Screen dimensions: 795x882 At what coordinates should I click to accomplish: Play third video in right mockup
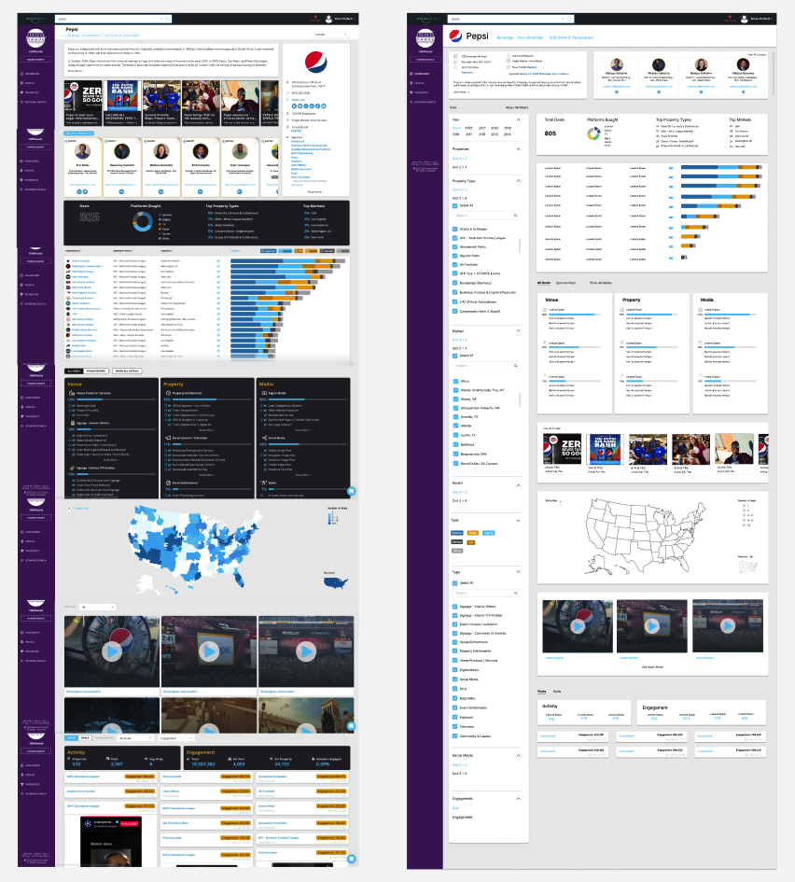[x=728, y=625]
